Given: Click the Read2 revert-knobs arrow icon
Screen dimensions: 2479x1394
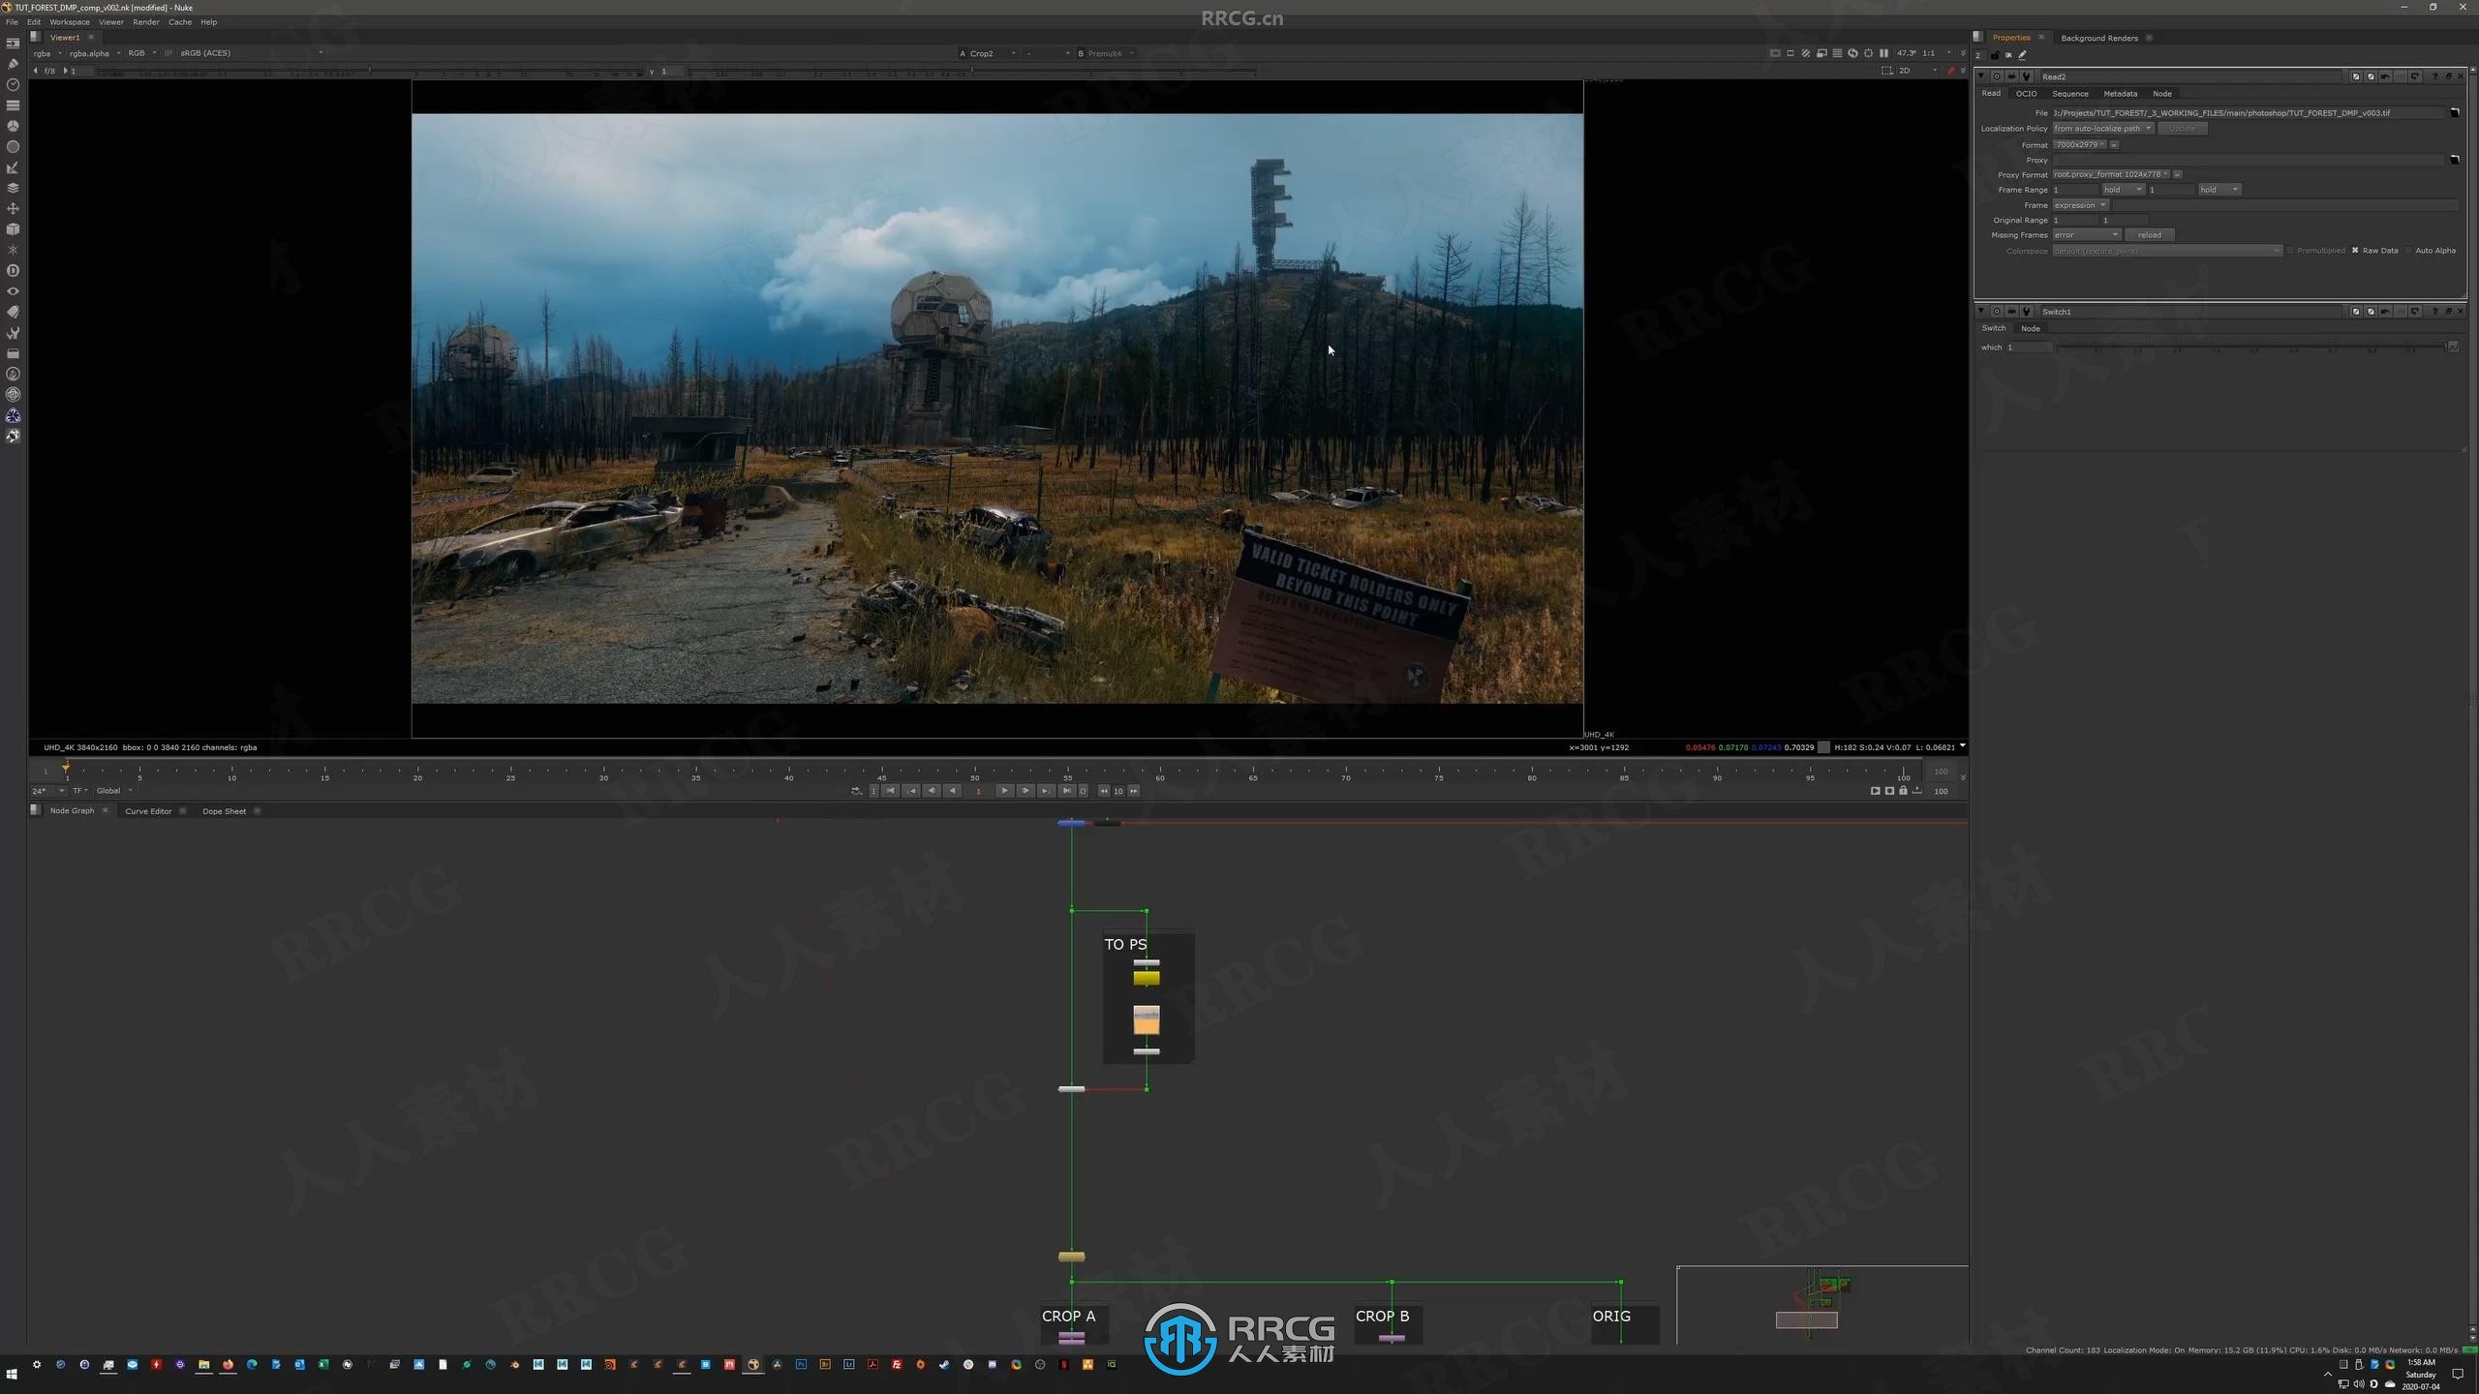Looking at the screenshot, I should (2415, 76).
